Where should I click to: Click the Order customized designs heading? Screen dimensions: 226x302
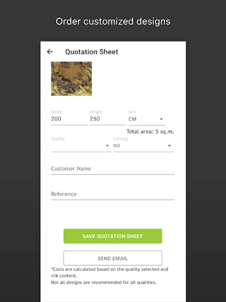113,21
